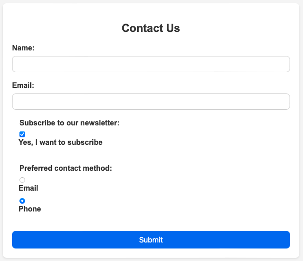Click the "Email:" field label above input
The height and width of the screenshot is (261, 303).
click(23, 85)
